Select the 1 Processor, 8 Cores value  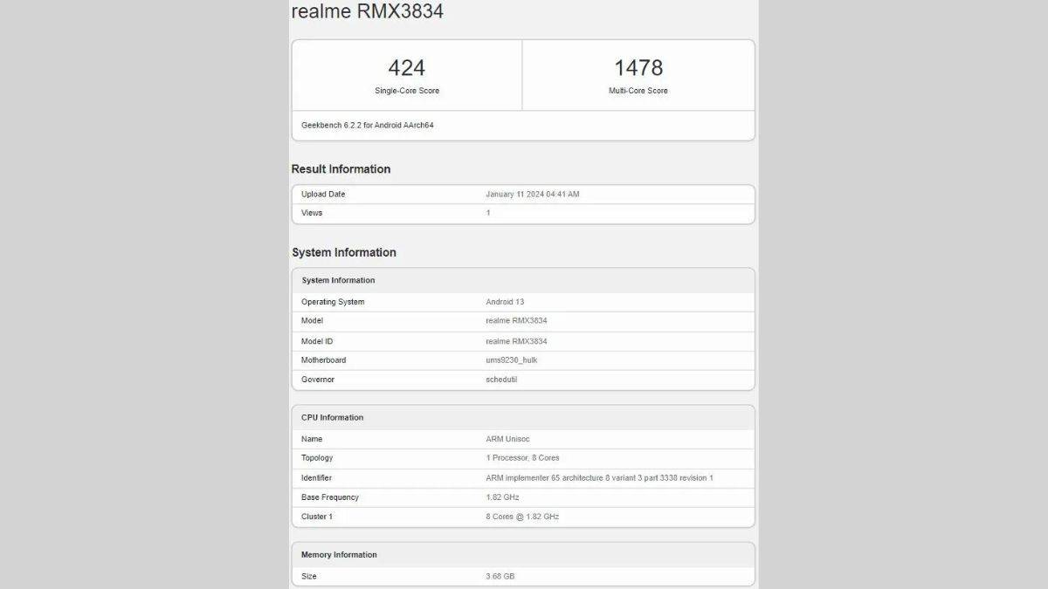pos(522,458)
